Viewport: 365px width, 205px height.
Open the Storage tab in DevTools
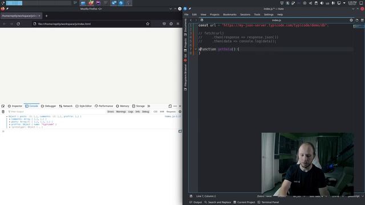pos(138,106)
